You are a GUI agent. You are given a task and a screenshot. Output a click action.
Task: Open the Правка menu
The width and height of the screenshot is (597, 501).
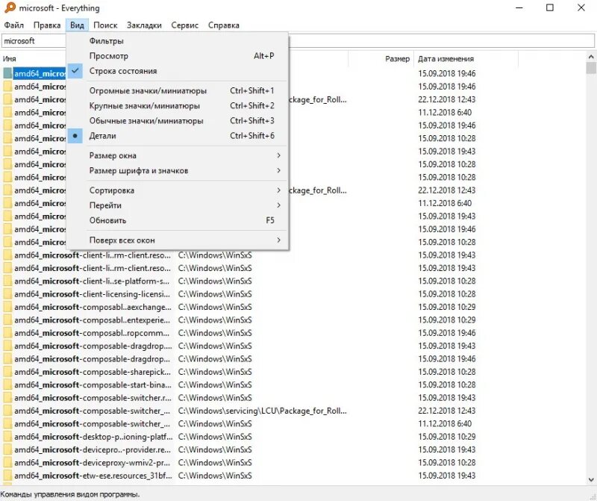pos(47,25)
